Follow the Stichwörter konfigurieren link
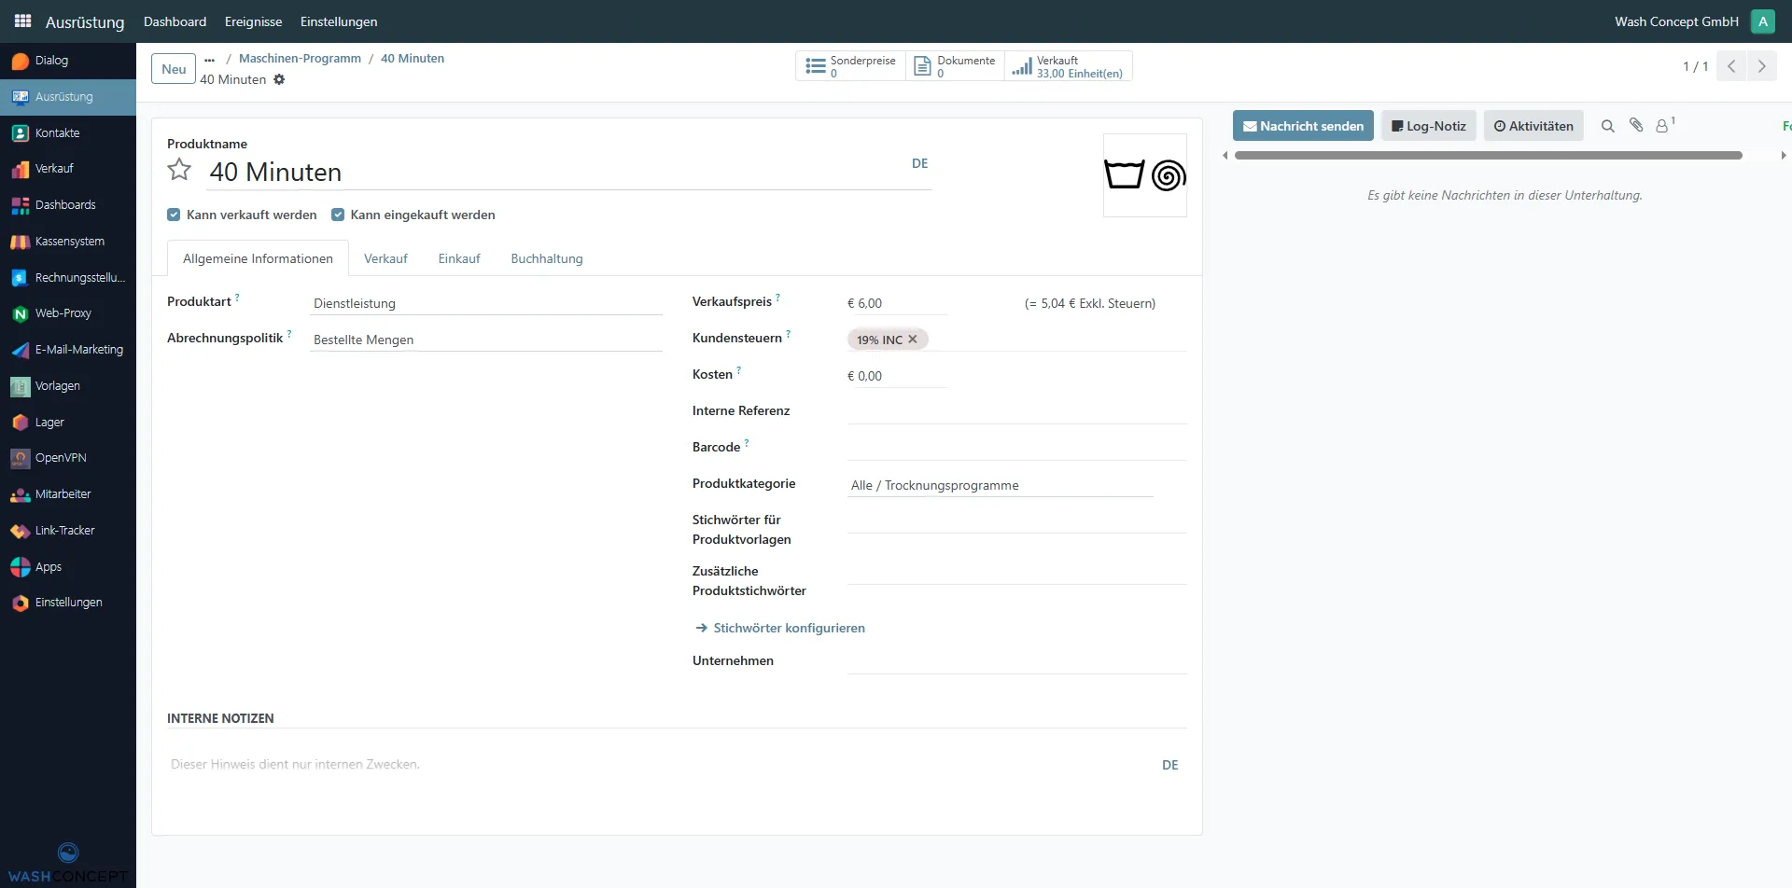This screenshot has width=1792, height=888. point(788,628)
